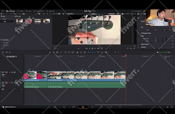This screenshot has width=175, height=114.
Task: Click the monitor volume slider
Action: click(163, 52)
